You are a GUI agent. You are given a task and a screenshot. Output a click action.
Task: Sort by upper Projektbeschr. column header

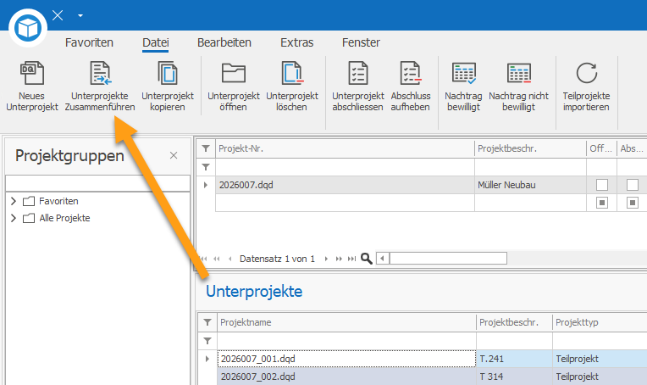[530, 148]
